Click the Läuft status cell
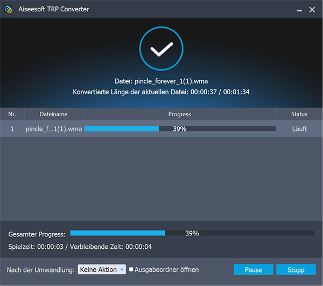 click(299, 129)
